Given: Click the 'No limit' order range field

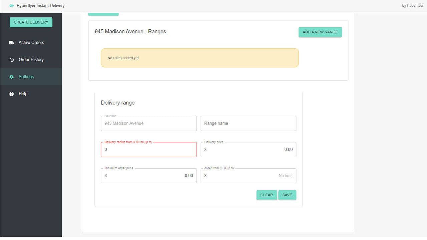Looking at the screenshot, I should [x=248, y=176].
